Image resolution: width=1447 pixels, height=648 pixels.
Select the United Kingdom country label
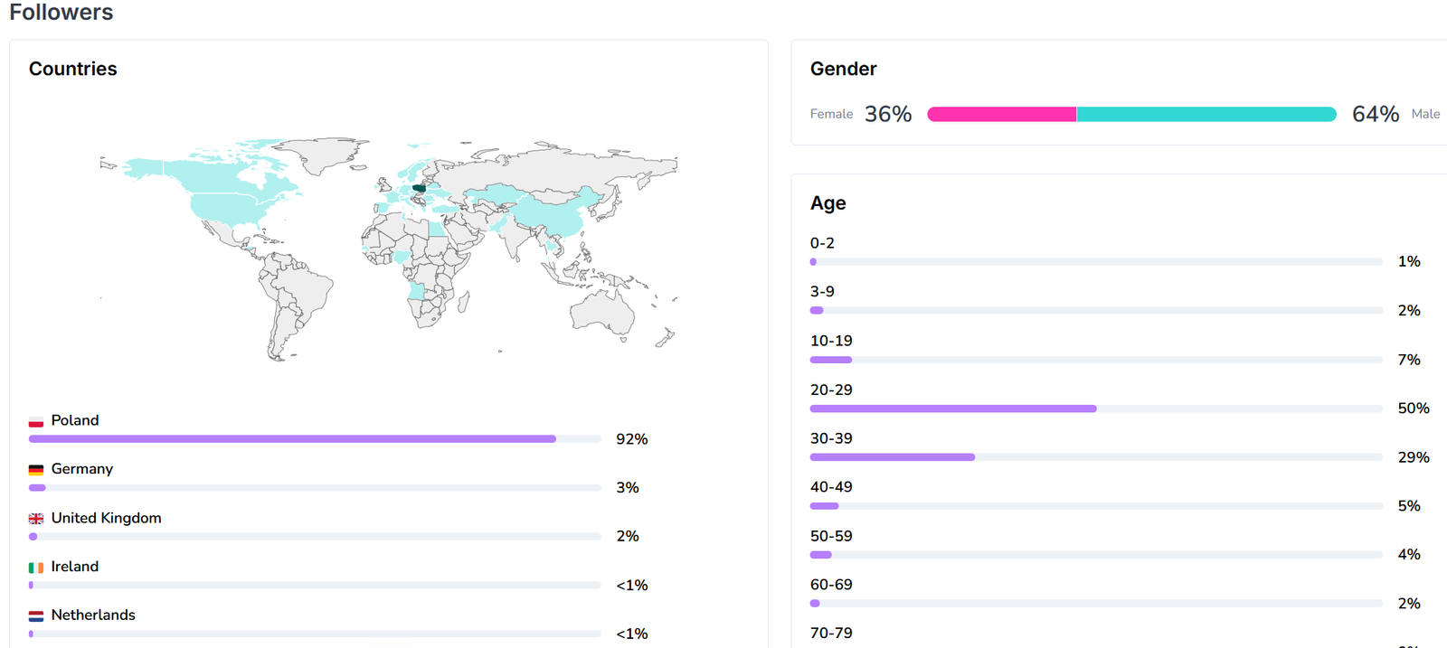[x=106, y=518]
